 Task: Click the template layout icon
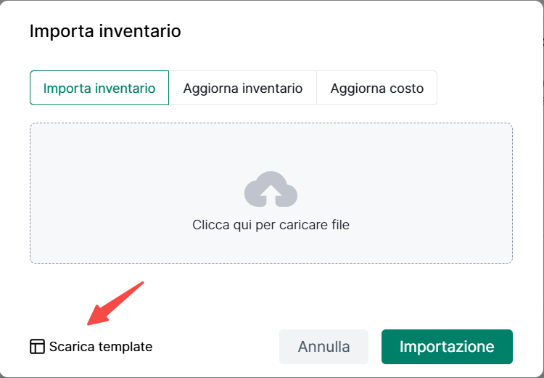pos(37,347)
